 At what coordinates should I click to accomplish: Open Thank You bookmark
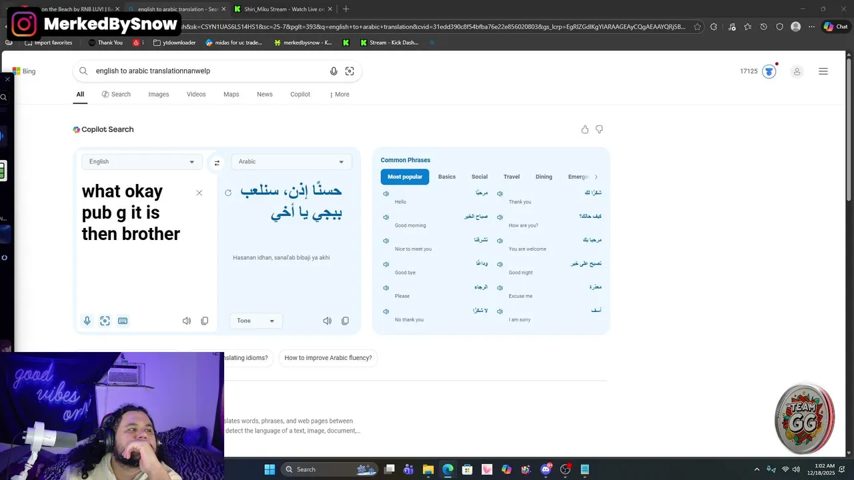105,43
